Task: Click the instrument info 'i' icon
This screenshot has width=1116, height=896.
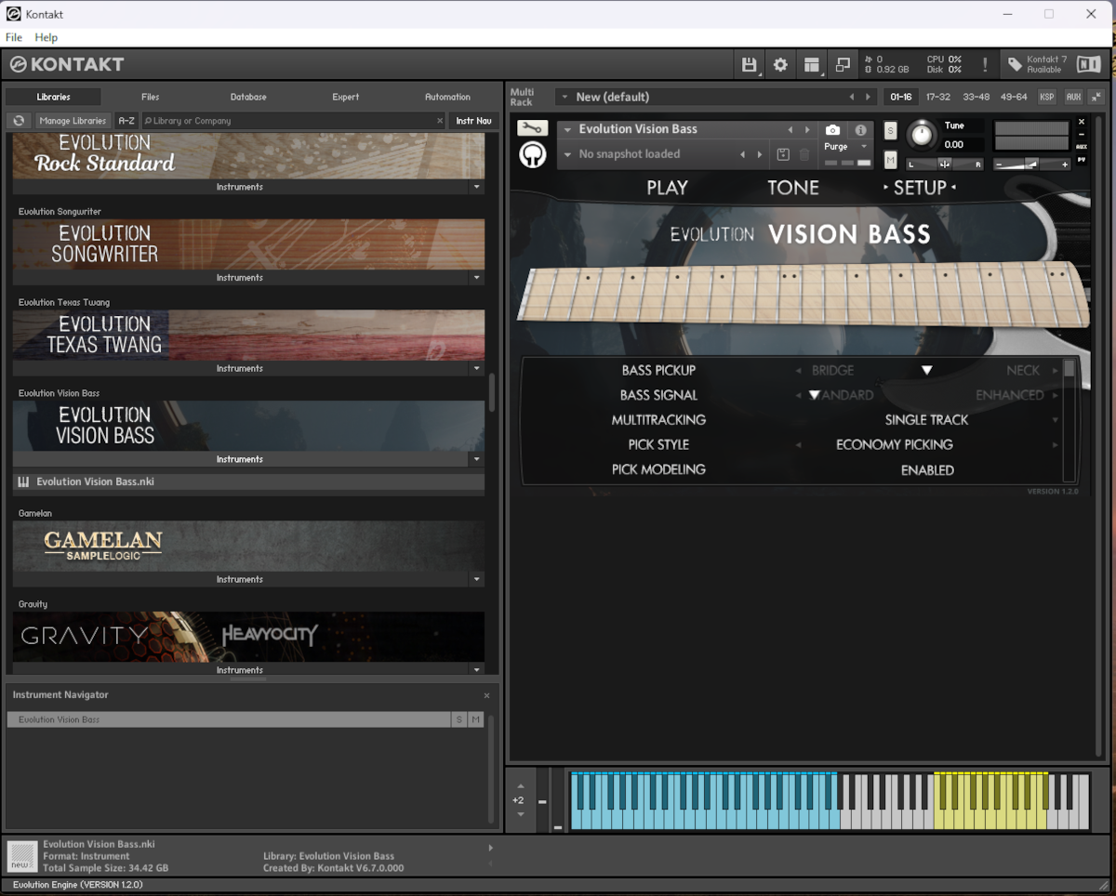Action: click(x=860, y=130)
